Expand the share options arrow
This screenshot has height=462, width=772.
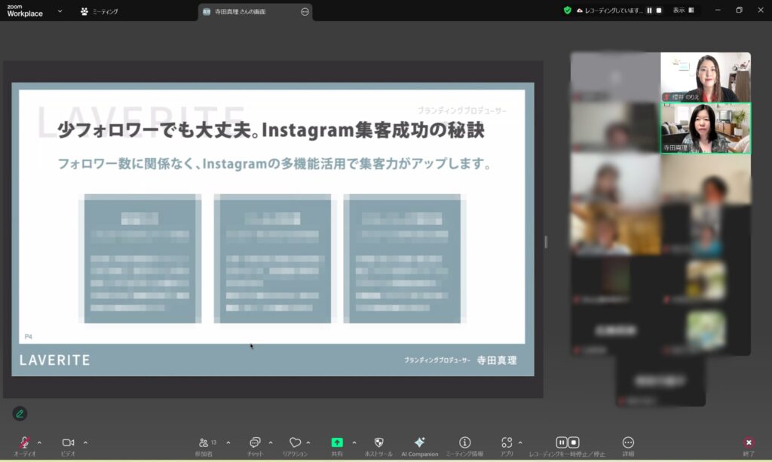[x=354, y=442]
